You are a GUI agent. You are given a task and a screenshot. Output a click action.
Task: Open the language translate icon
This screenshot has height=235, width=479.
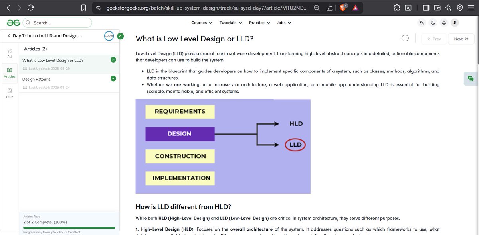[422, 23]
